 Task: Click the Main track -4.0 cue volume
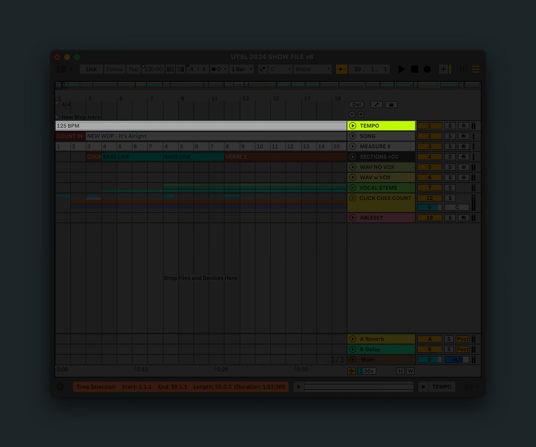pos(457,360)
